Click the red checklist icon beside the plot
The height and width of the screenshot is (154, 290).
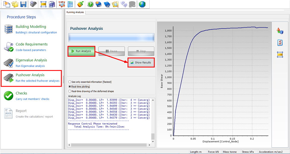(280, 43)
